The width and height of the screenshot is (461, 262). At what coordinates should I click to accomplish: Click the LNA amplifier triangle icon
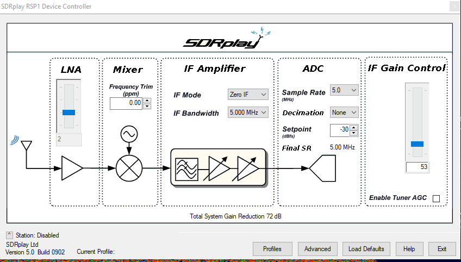coord(72,168)
